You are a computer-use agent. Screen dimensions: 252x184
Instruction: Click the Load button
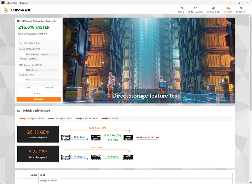point(27,88)
